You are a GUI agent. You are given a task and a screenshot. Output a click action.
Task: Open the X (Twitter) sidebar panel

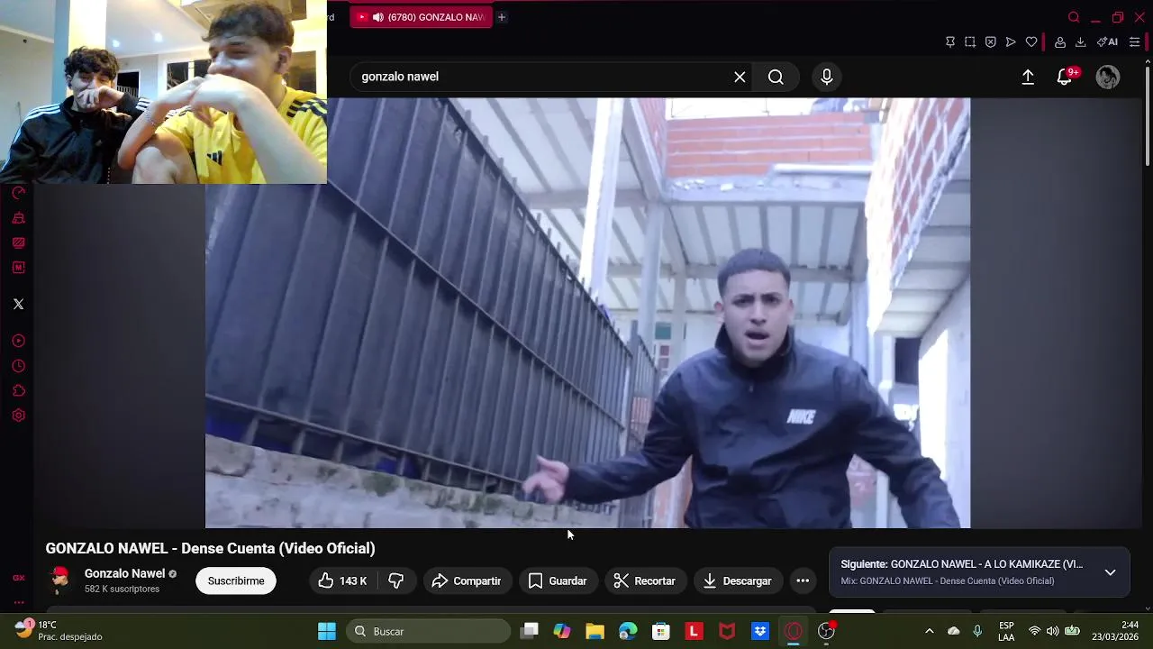tap(18, 304)
